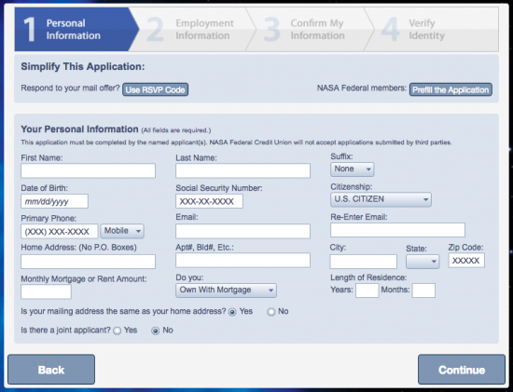Jump to Verify Identity step
This screenshot has height=392, width=513.
[432, 30]
